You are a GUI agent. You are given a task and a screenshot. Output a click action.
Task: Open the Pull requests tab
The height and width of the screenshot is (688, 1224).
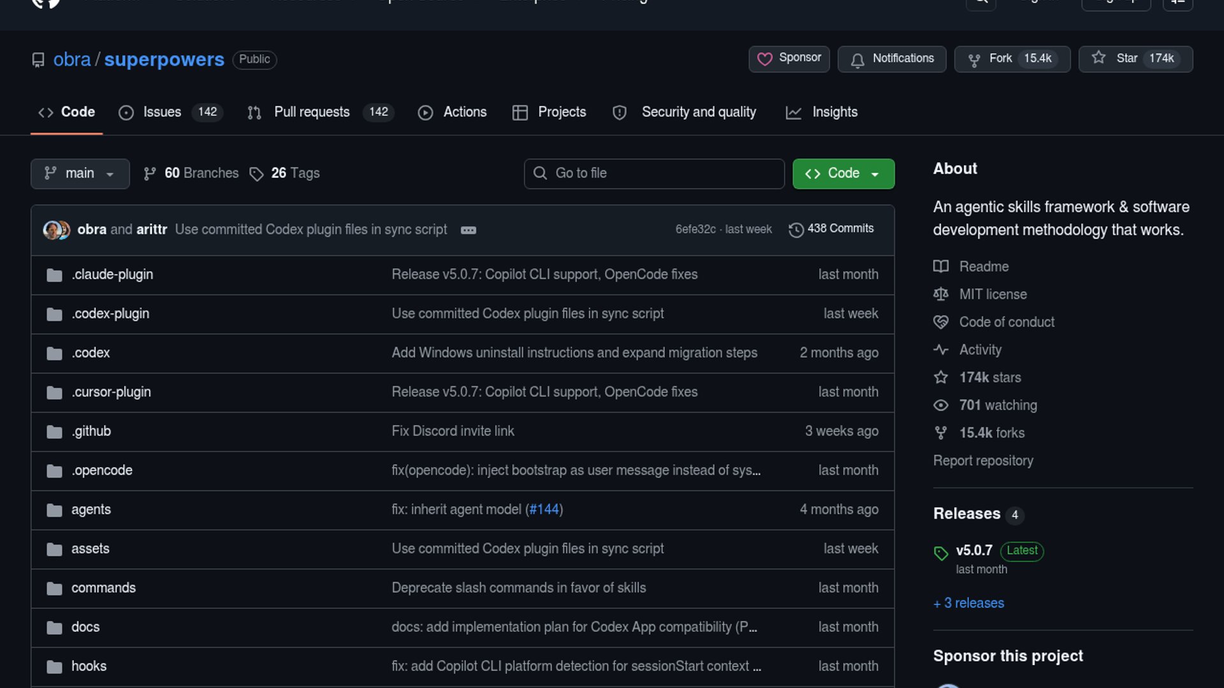[x=312, y=112]
